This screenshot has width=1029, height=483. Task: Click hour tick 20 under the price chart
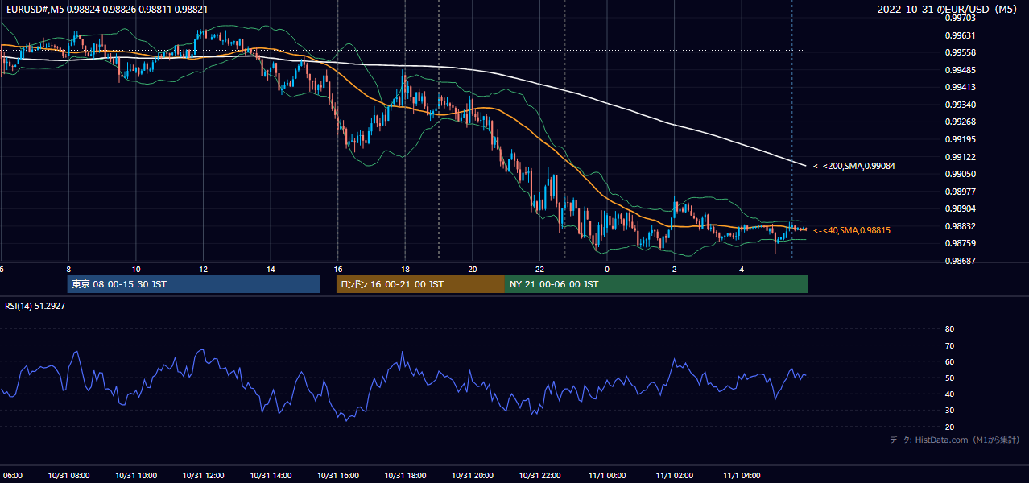472,269
